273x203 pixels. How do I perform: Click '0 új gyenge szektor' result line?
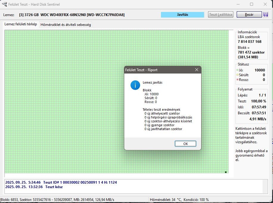point(159,125)
